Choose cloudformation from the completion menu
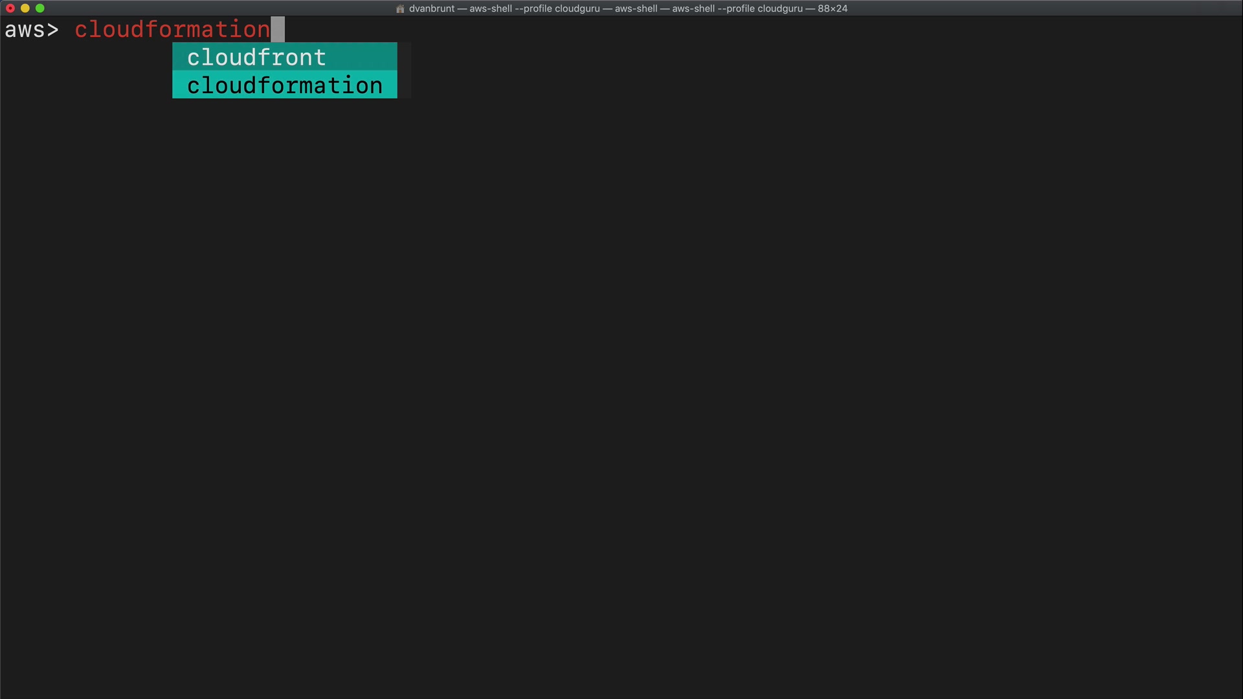This screenshot has width=1243, height=699. [x=285, y=85]
